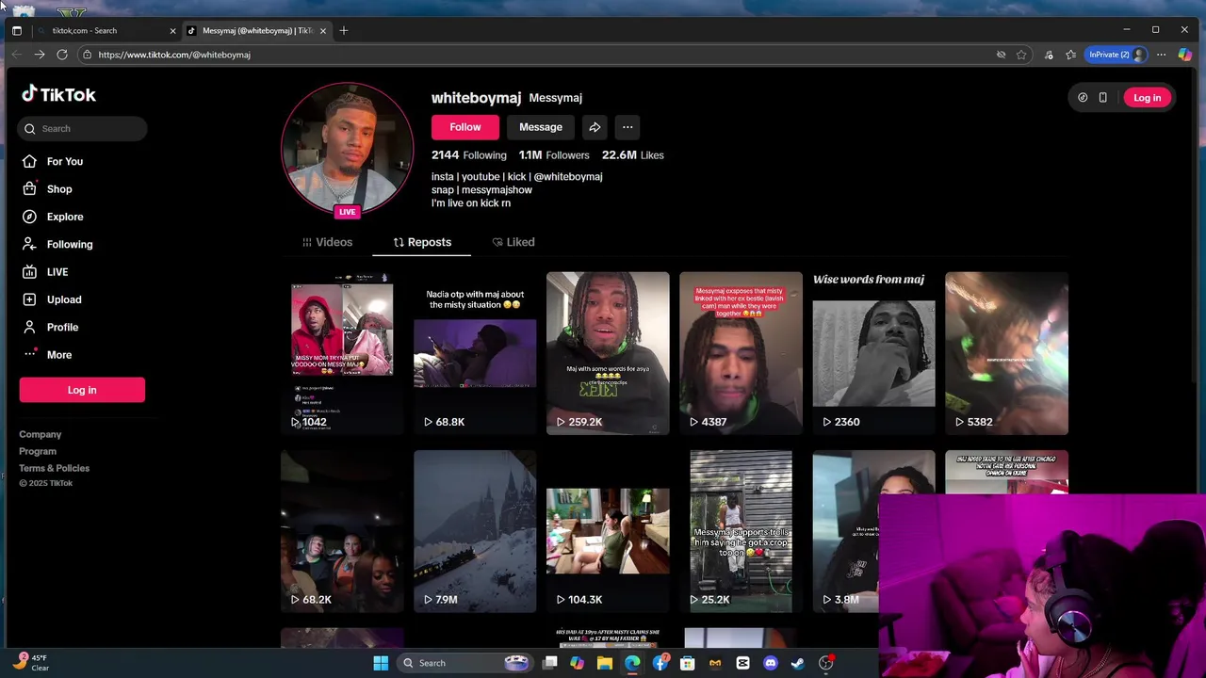Viewport: 1206px width, 678px height.
Task: Click the plus-square icon beside Upload
Action: coord(29,299)
